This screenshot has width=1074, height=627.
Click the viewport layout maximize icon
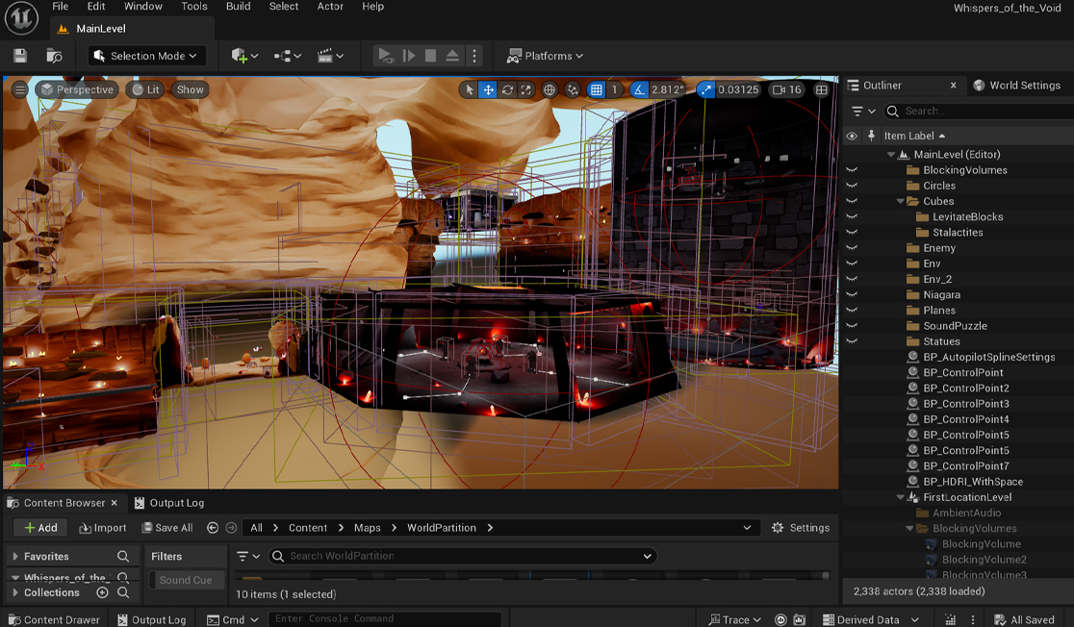821,89
